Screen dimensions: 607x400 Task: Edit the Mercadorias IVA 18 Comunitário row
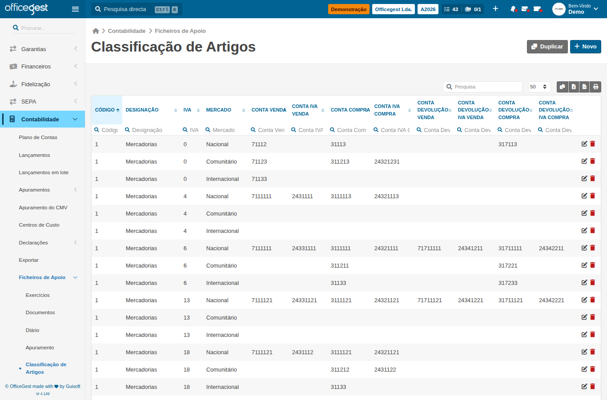(584, 369)
